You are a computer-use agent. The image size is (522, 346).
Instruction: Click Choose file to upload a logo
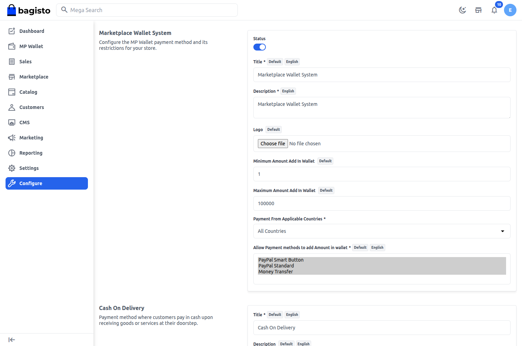pyautogui.click(x=272, y=143)
